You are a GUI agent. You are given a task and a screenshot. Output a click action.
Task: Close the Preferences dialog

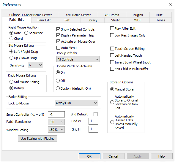(170, 4)
